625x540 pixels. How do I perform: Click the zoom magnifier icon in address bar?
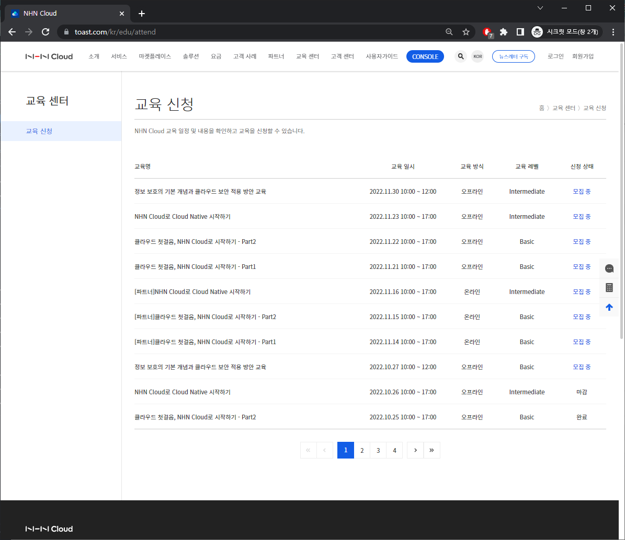click(x=449, y=32)
